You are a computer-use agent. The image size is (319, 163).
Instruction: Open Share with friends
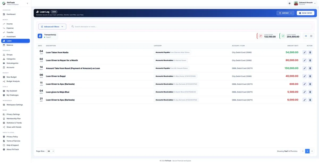(x=15, y=127)
